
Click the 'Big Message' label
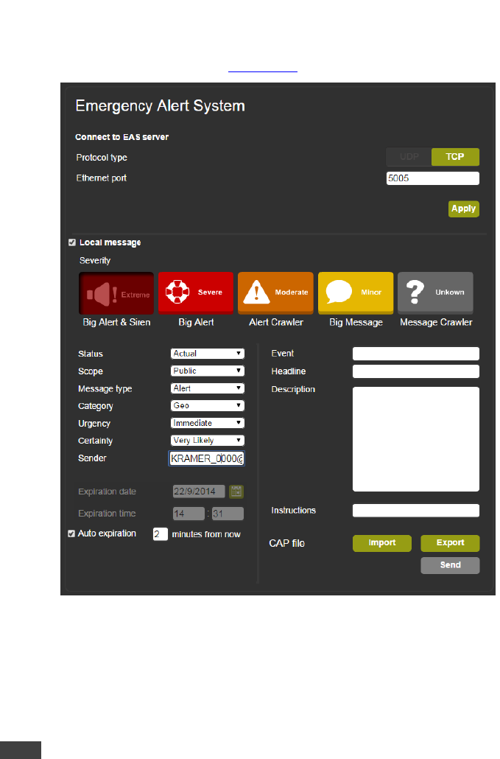tap(356, 322)
